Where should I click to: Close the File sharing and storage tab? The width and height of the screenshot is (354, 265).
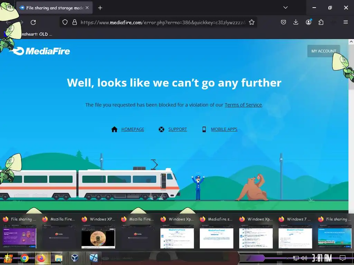pyautogui.click(x=87, y=8)
